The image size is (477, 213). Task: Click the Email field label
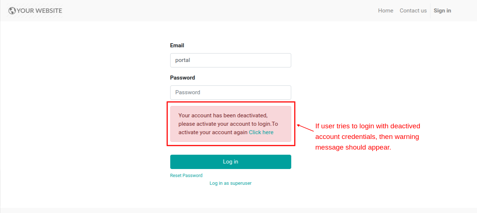tap(177, 45)
